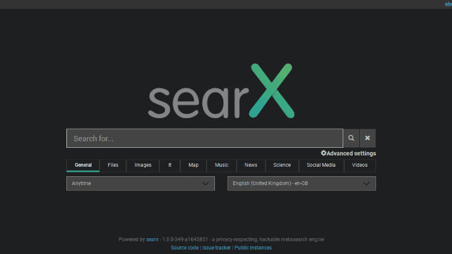Open the Public instances link
The height and width of the screenshot is (254, 452).
point(253,248)
